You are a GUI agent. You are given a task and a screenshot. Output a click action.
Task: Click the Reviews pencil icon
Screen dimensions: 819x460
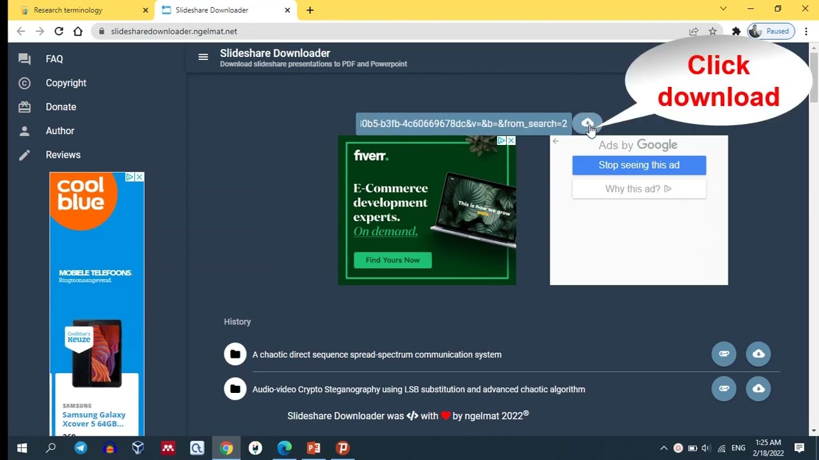tap(24, 155)
